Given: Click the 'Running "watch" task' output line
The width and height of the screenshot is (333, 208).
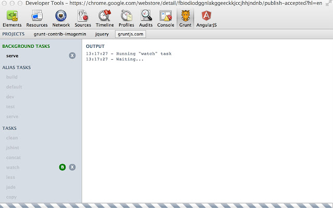Looking at the screenshot, I should [x=129, y=54].
